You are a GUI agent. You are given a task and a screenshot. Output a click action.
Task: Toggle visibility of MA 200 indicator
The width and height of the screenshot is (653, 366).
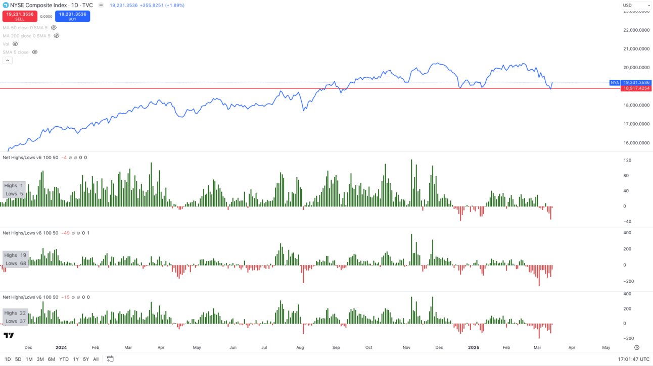(x=57, y=36)
